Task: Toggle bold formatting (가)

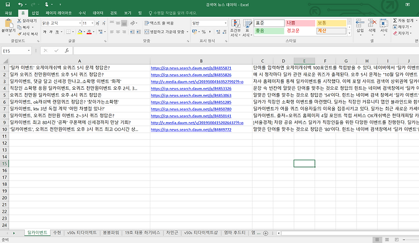Action: point(45,32)
